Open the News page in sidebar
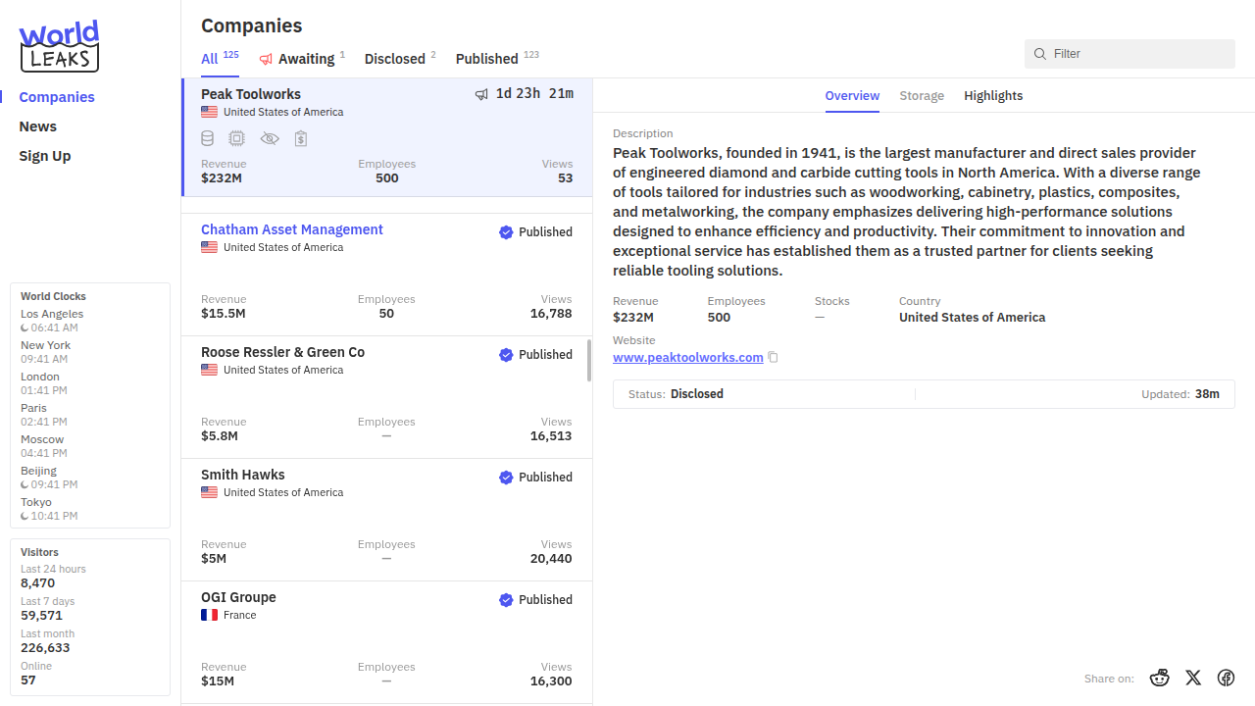This screenshot has width=1255, height=706. (x=38, y=126)
